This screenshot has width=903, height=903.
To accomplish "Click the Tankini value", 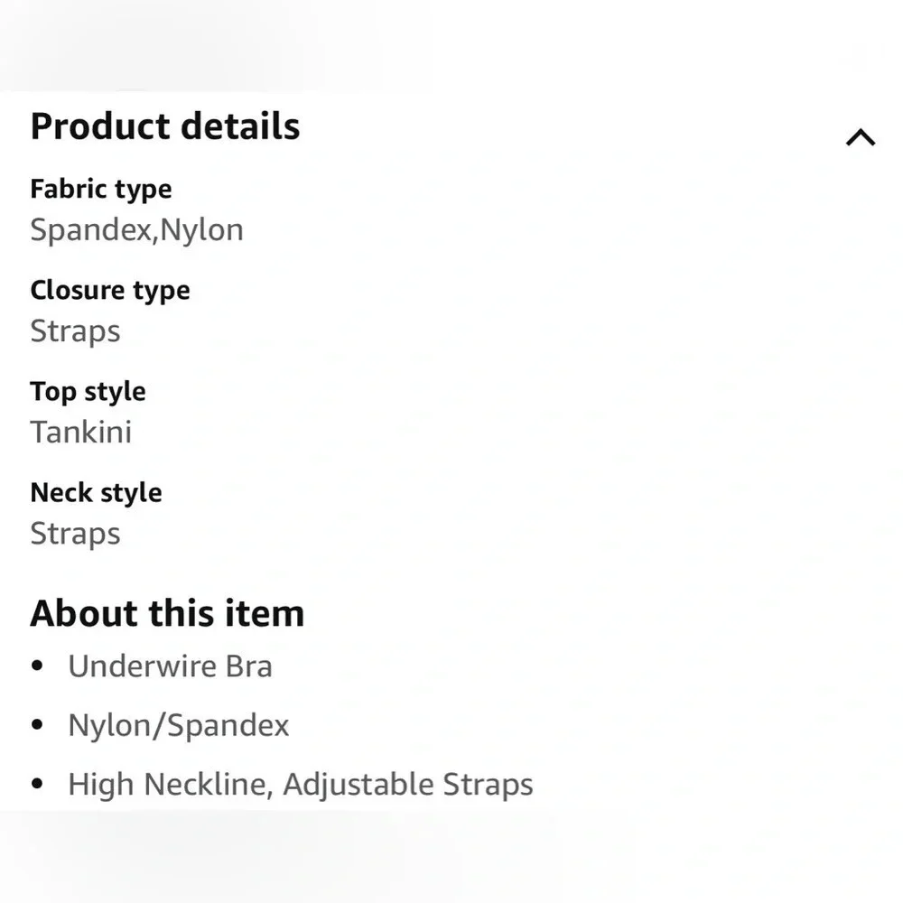I will coord(81,433).
